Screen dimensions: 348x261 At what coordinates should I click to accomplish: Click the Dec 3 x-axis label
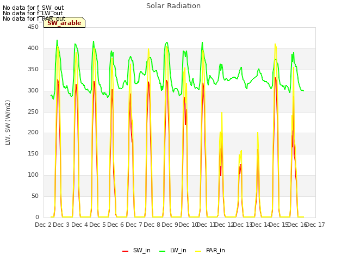61,225
